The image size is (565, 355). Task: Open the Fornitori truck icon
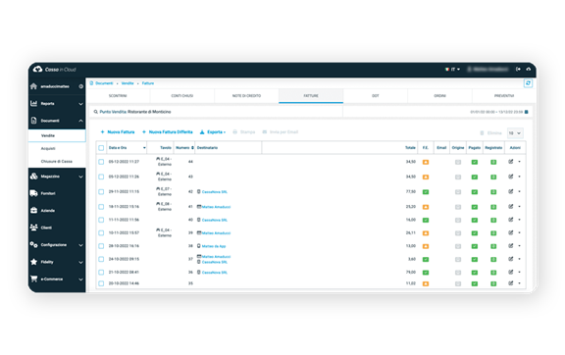tap(34, 193)
